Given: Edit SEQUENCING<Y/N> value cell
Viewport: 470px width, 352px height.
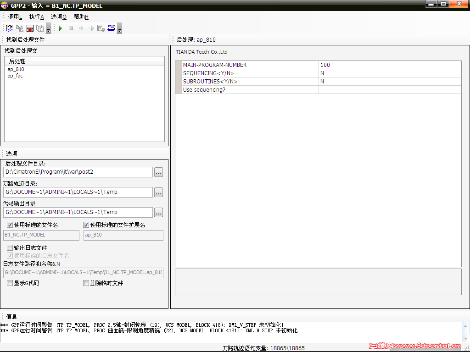Looking at the screenshot, I should (x=390, y=73).
